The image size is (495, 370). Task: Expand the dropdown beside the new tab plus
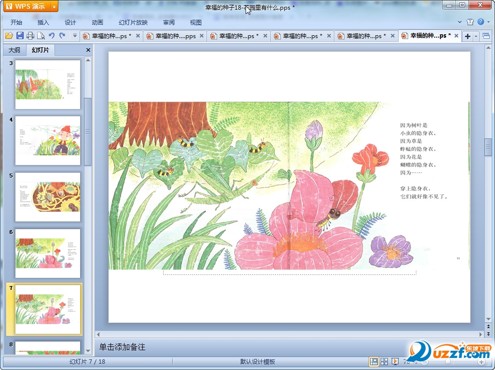coord(476,36)
